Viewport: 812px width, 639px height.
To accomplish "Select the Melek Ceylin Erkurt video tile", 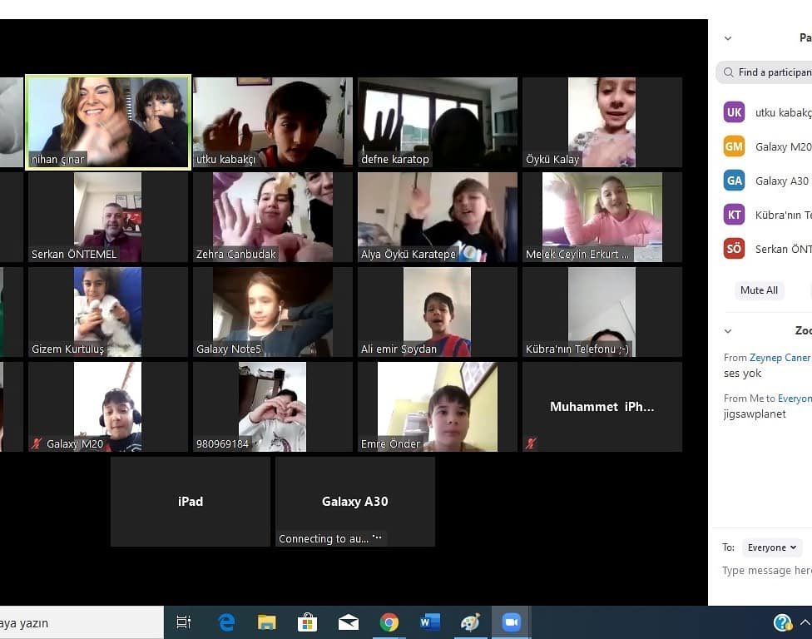I will point(602,217).
